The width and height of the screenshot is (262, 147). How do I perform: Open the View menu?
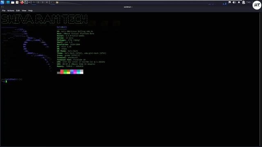tap(24, 11)
